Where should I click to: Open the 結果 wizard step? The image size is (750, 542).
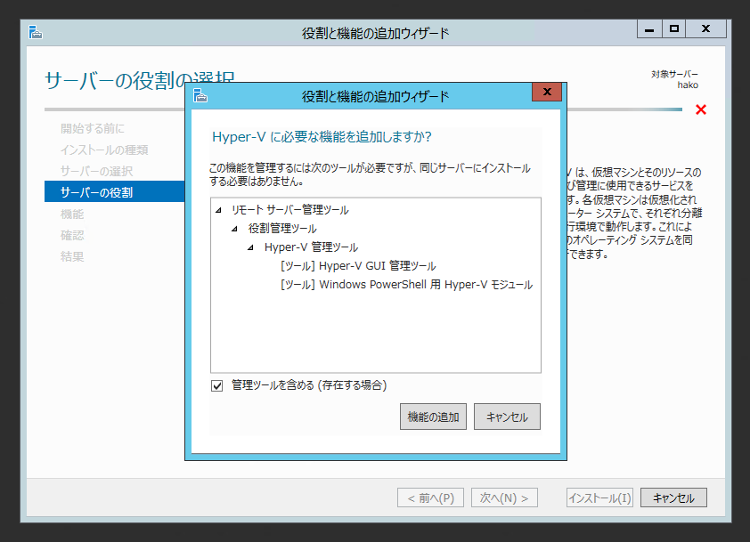coord(72,256)
